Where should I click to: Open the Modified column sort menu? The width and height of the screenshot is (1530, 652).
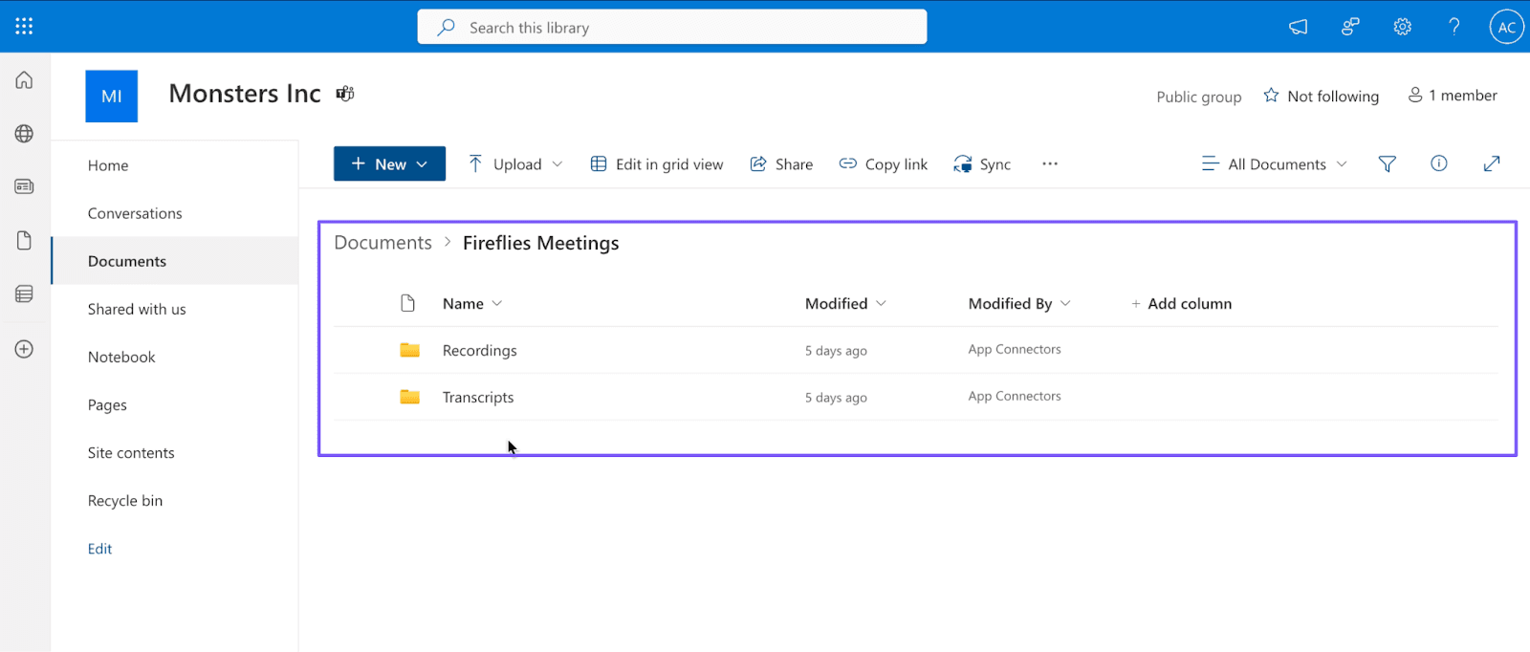845,303
